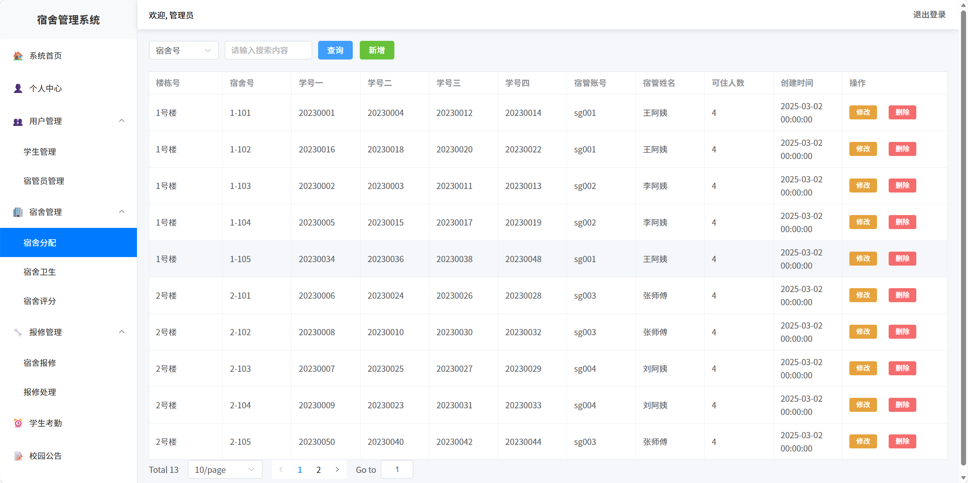
Task: Click the alarm clock icon beside 学生考勤
Action: point(18,423)
